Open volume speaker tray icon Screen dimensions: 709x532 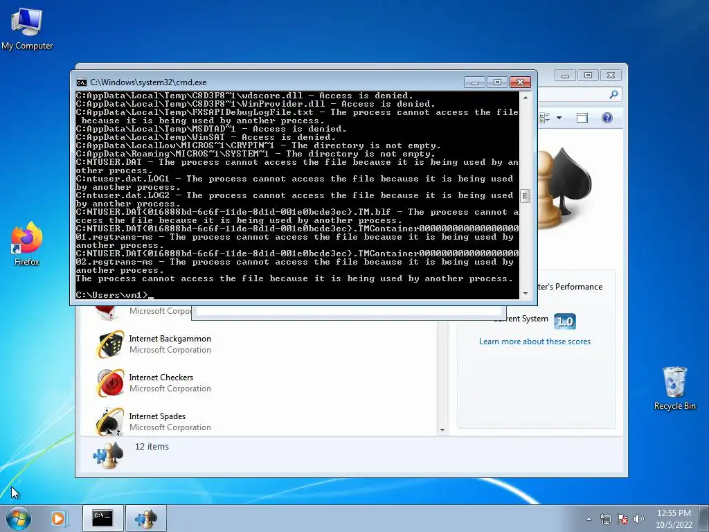(x=639, y=519)
